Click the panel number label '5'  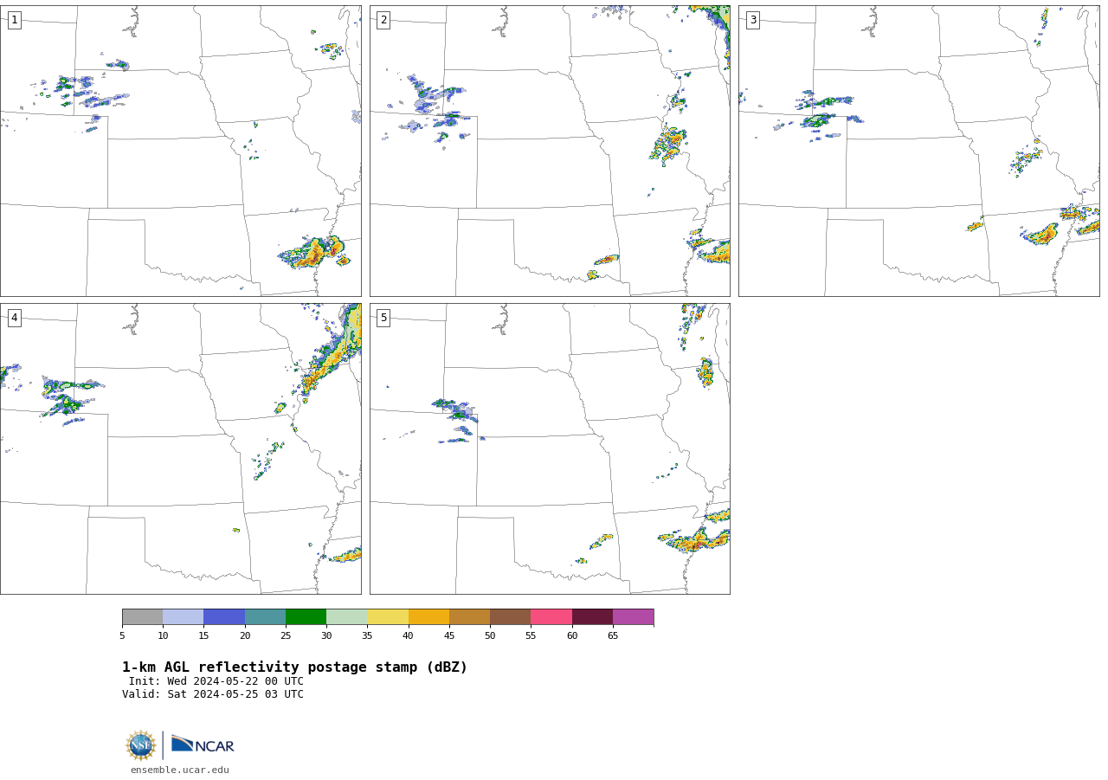tap(383, 318)
